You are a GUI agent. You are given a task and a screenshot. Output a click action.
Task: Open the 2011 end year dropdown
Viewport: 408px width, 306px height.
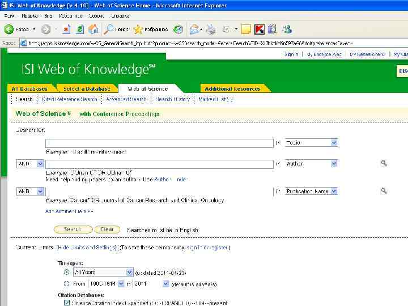165,284
